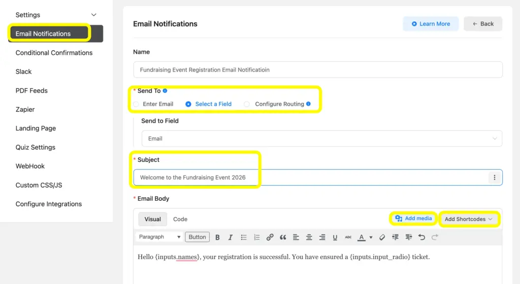This screenshot has width=520, height=284.
Task: Underline the selected text
Action: [335, 237]
